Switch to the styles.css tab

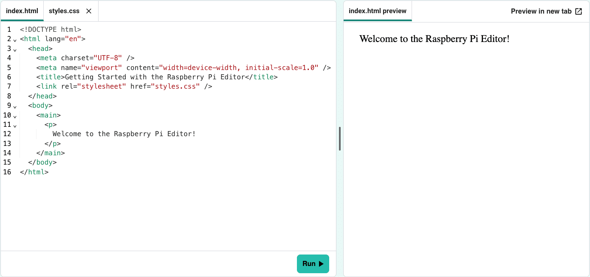pos(64,11)
